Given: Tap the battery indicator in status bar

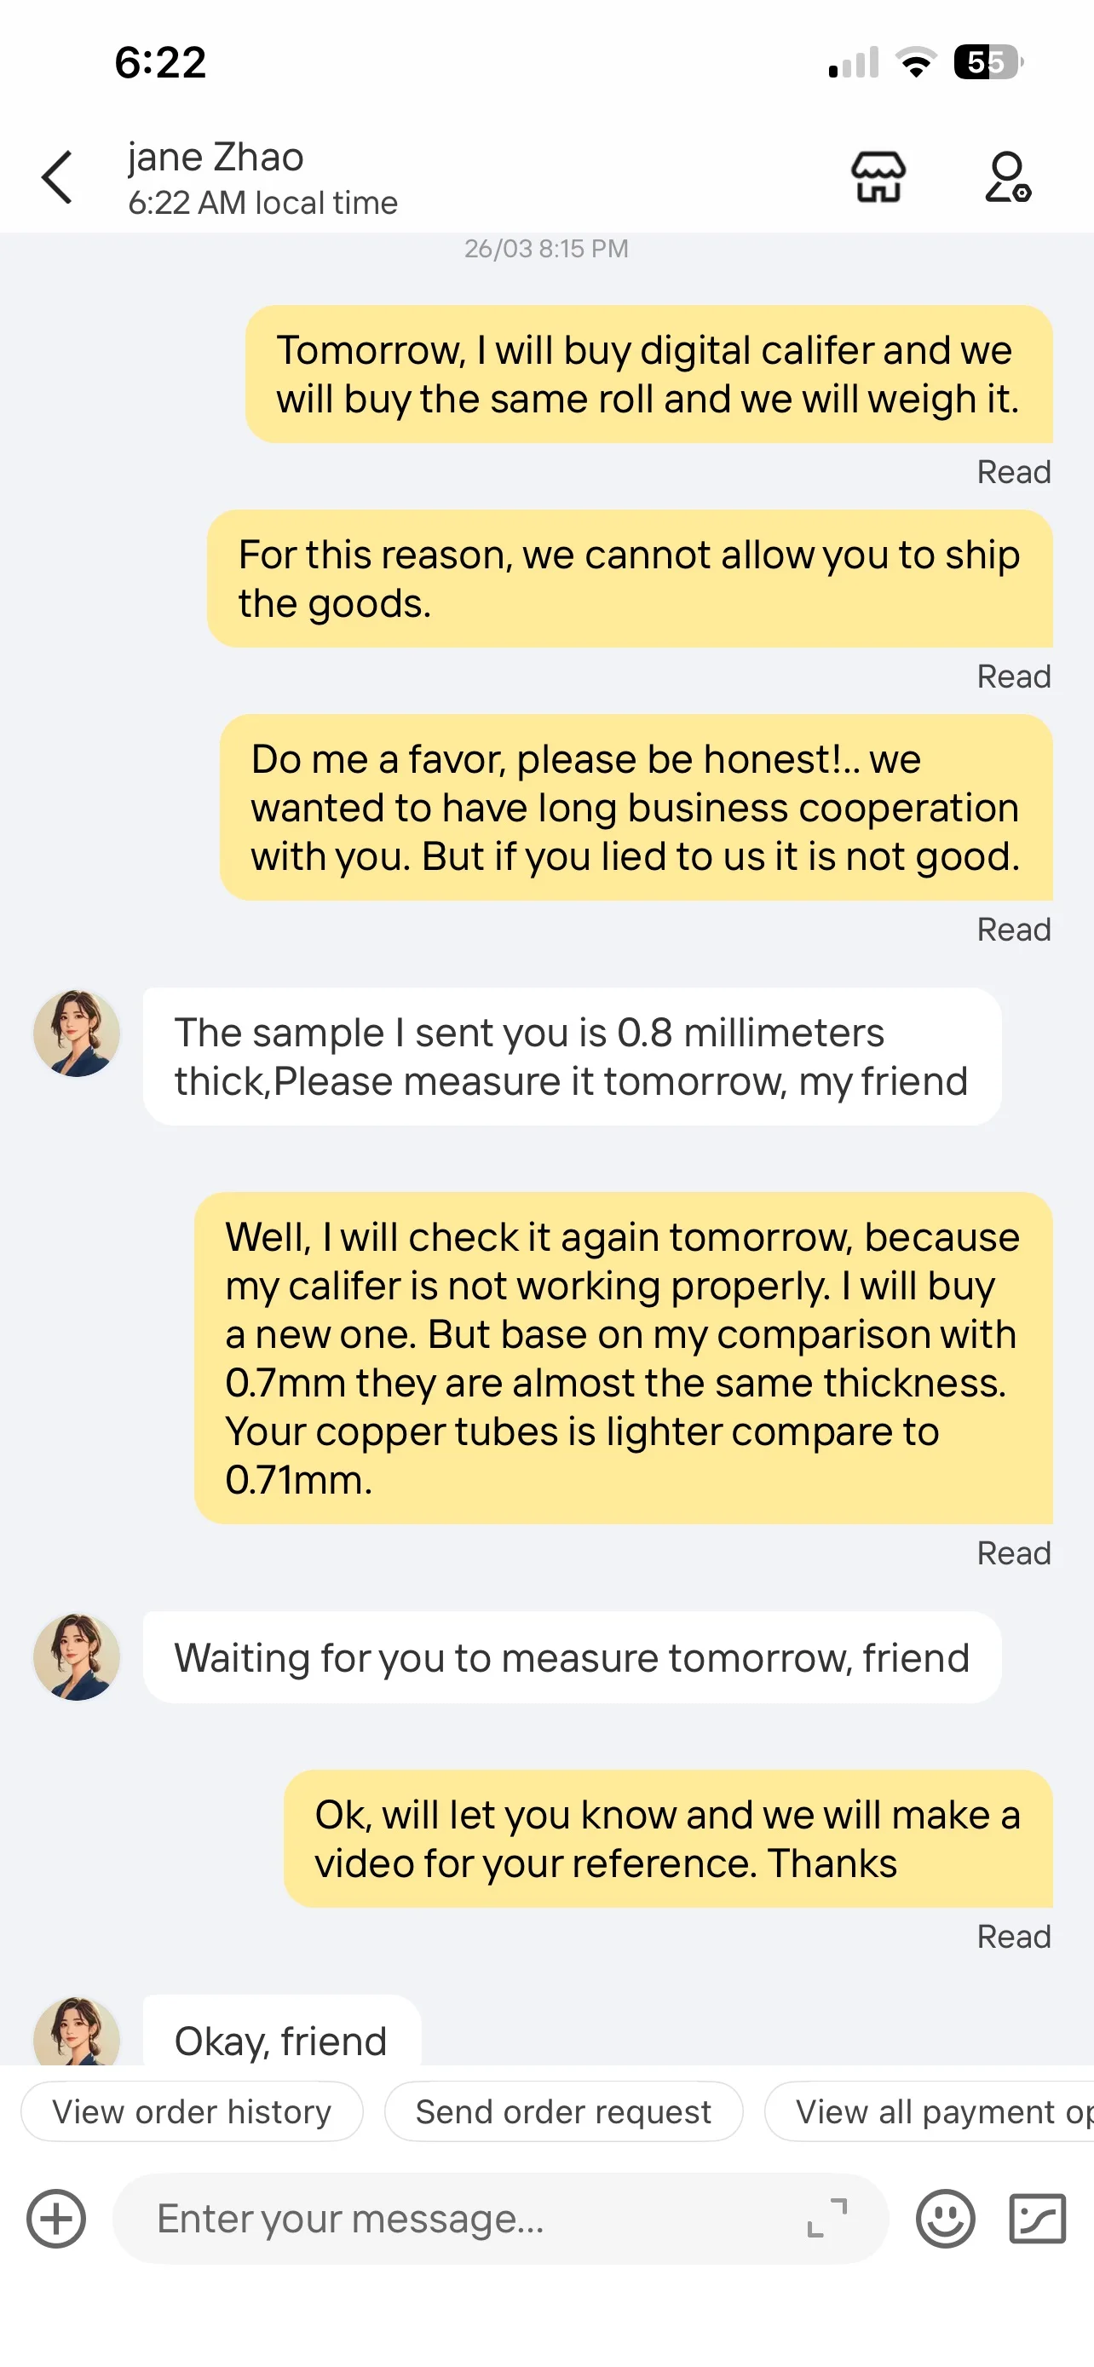Looking at the screenshot, I should click(987, 62).
